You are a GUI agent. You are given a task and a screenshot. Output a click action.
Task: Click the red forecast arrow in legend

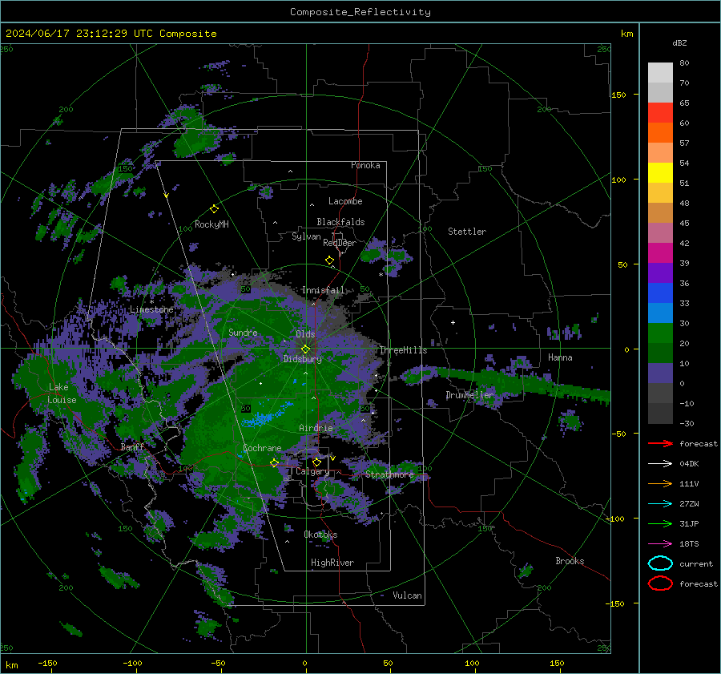[660, 443]
